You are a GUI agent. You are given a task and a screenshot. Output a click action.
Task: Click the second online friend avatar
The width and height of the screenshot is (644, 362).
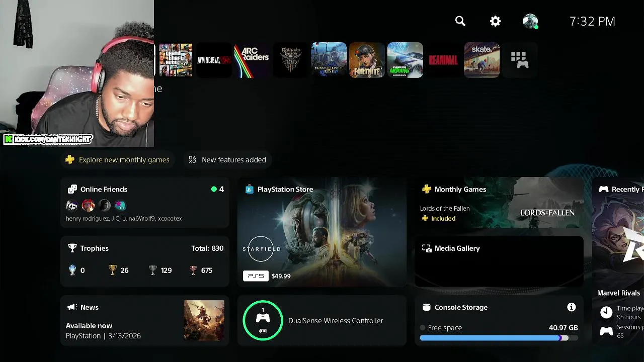click(x=88, y=205)
